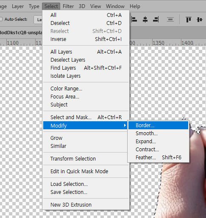Choose Inverse to invert the selection
The height and width of the screenshot is (218, 206).
point(86,39)
